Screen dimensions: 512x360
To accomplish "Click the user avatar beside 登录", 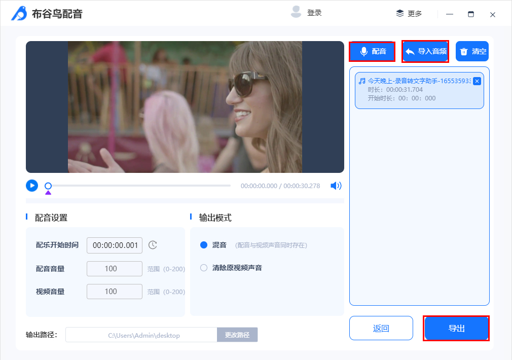I will 296,13.
